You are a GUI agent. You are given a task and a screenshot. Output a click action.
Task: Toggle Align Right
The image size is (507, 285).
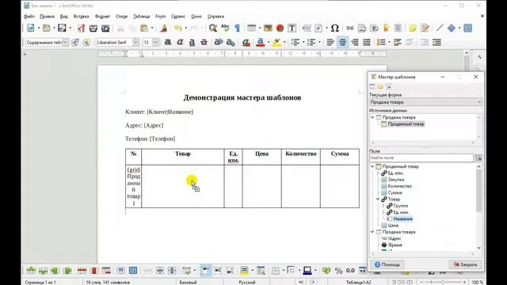coord(355,42)
